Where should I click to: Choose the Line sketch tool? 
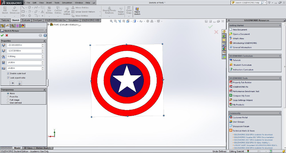tap(23, 7)
